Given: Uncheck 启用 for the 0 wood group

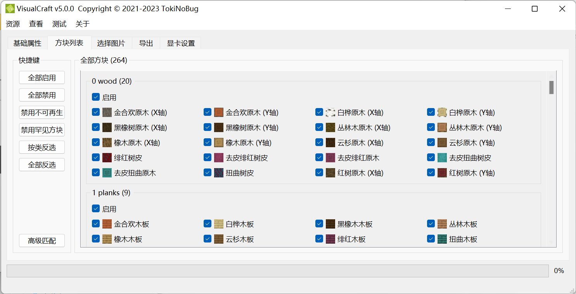Looking at the screenshot, I should coord(96,97).
